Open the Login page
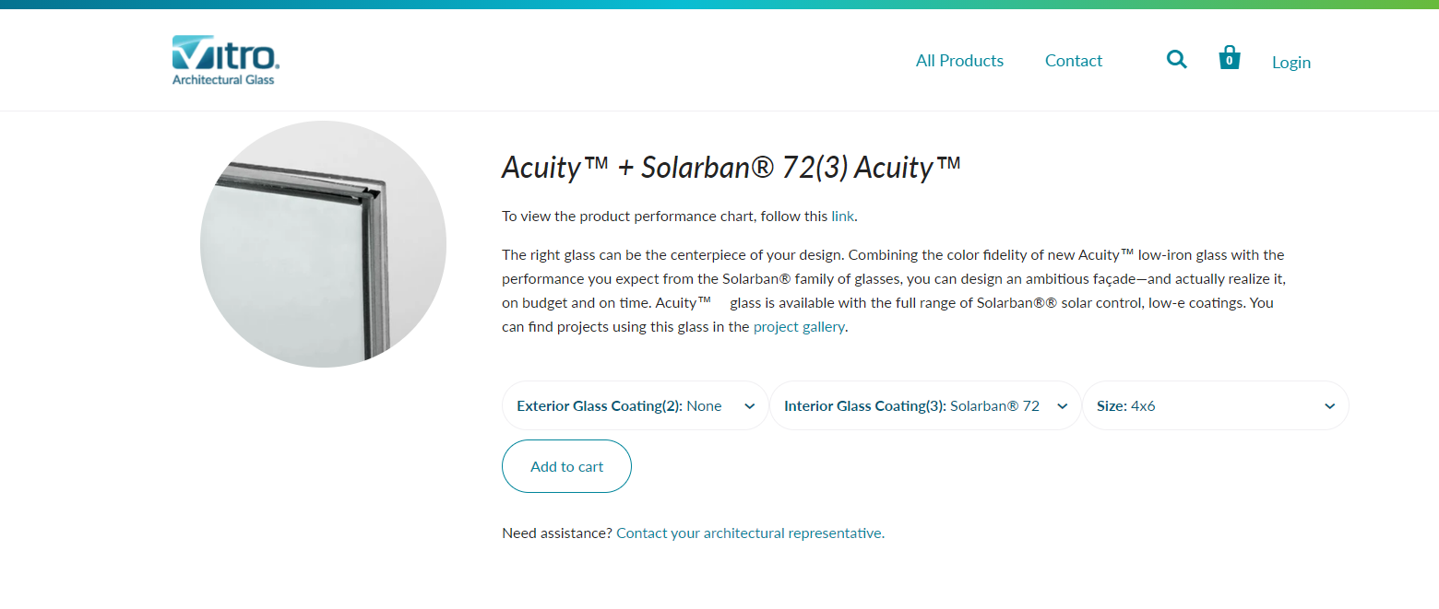The image size is (1439, 609). tap(1290, 63)
